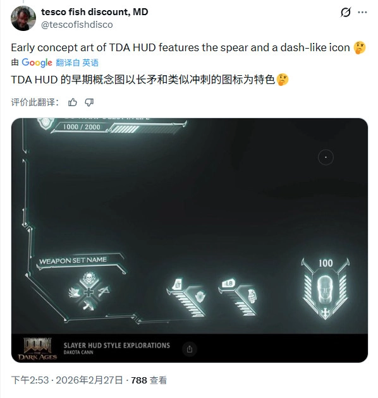Screen dimensions: 378x398
Task: Click the tesco fish discount profile avatar
Action: click(23, 18)
